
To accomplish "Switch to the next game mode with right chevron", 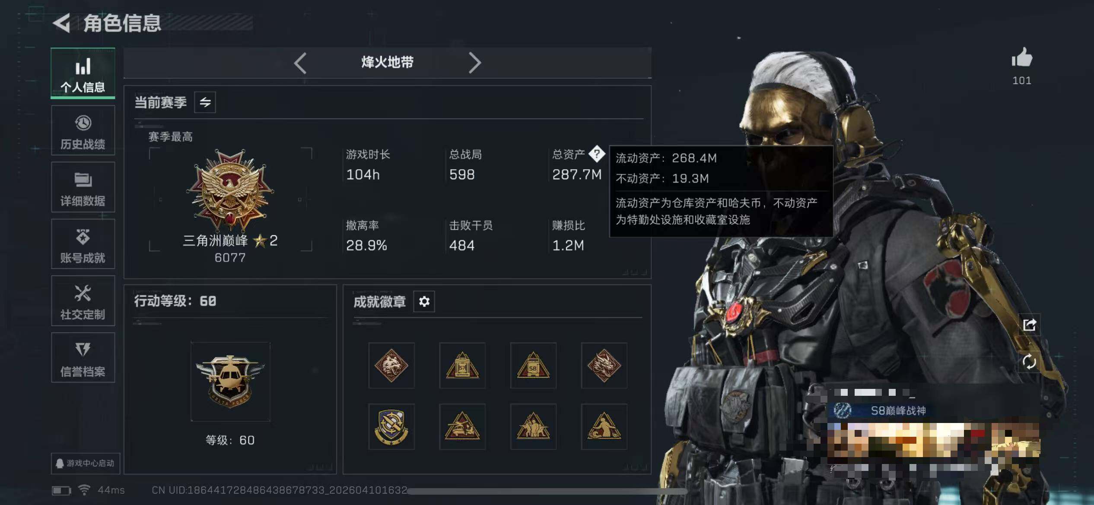I will [x=475, y=63].
